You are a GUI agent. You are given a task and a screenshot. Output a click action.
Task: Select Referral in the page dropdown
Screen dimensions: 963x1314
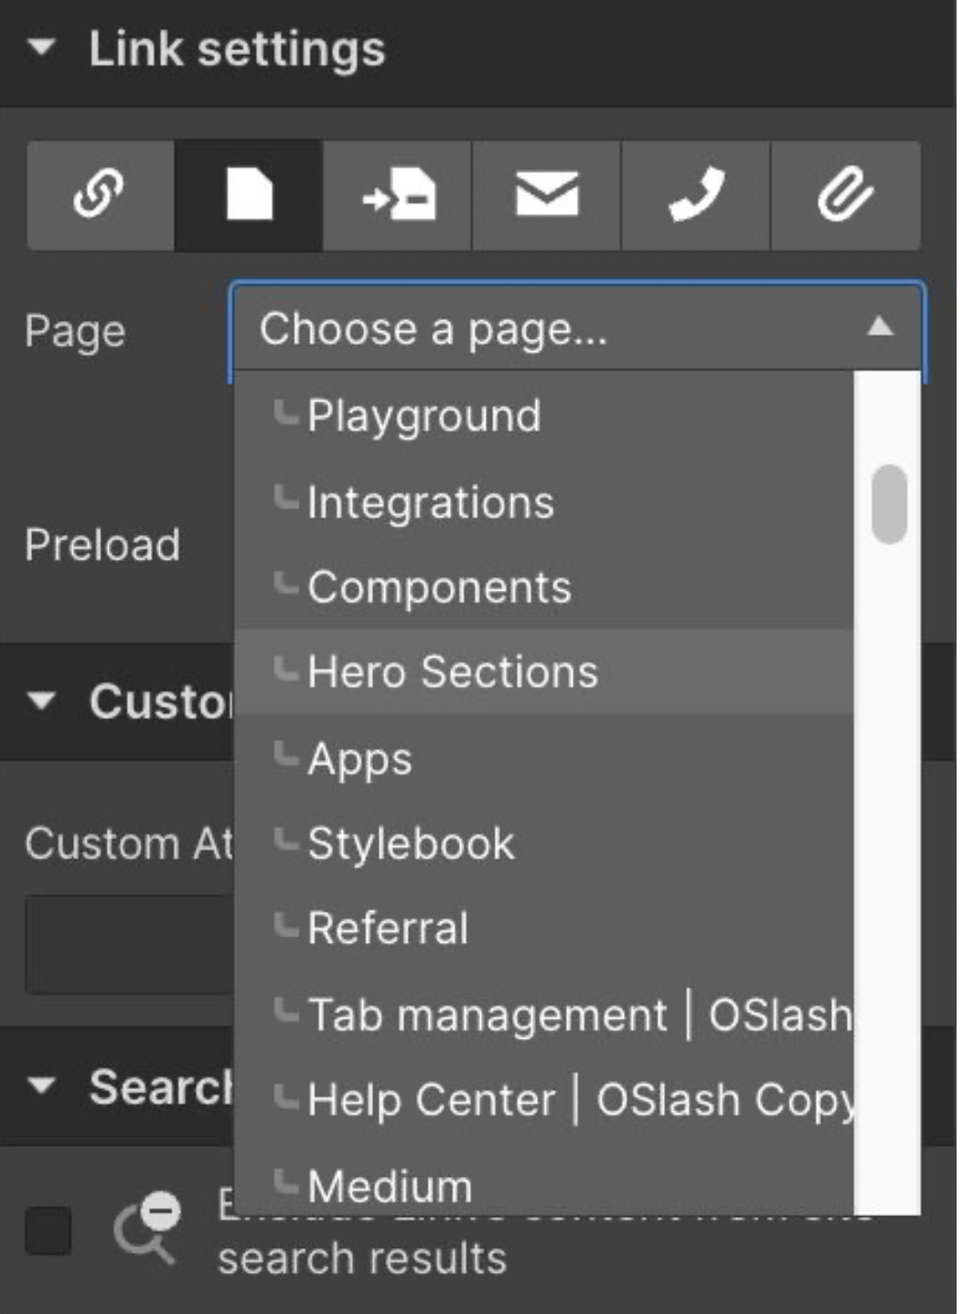[x=388, y=928]
